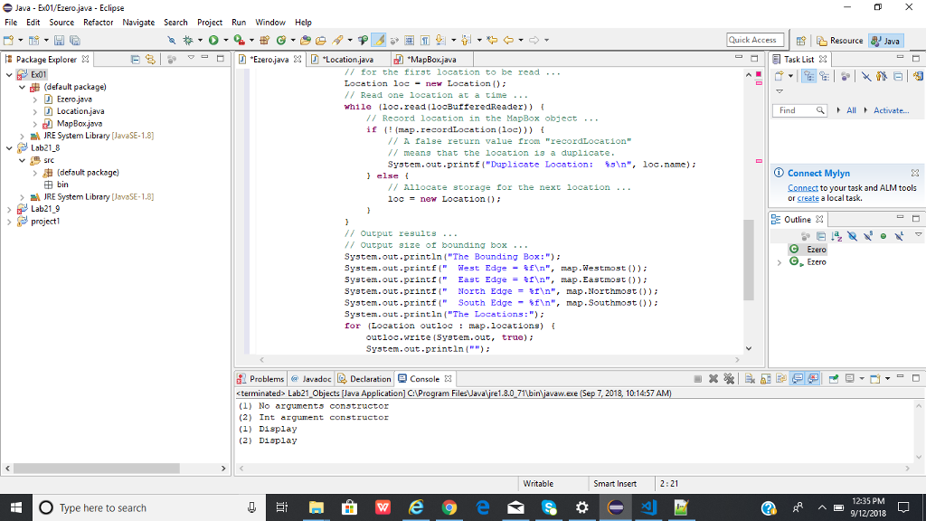Viewport: 926px width, 521px height.
Task: Expand the Lab21_9 project in Package Explorer
Action: click(9, 207)
